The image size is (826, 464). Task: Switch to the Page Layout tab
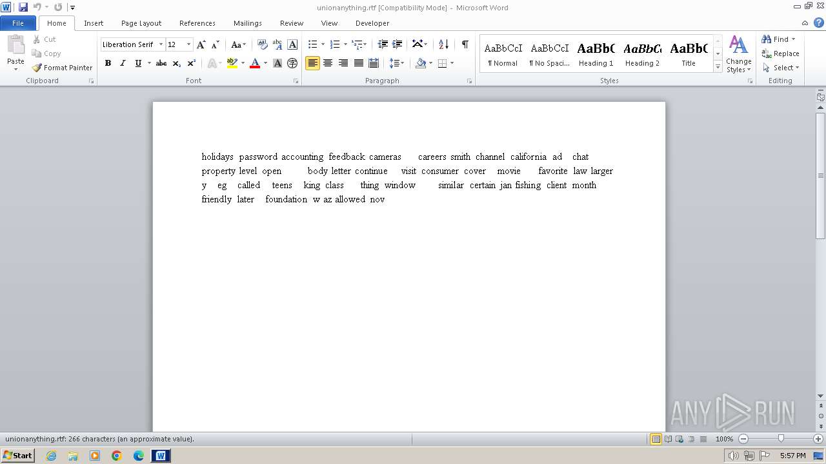click(141, 23)
